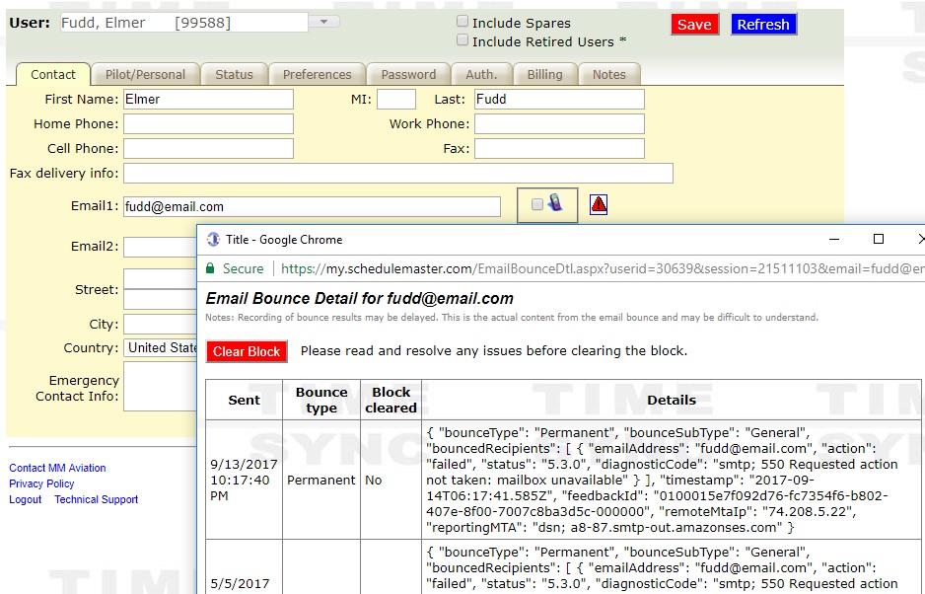Screen dimensions: 925x594
Task: Click the Chrome popup window title icon
Action: click(213, 239)
